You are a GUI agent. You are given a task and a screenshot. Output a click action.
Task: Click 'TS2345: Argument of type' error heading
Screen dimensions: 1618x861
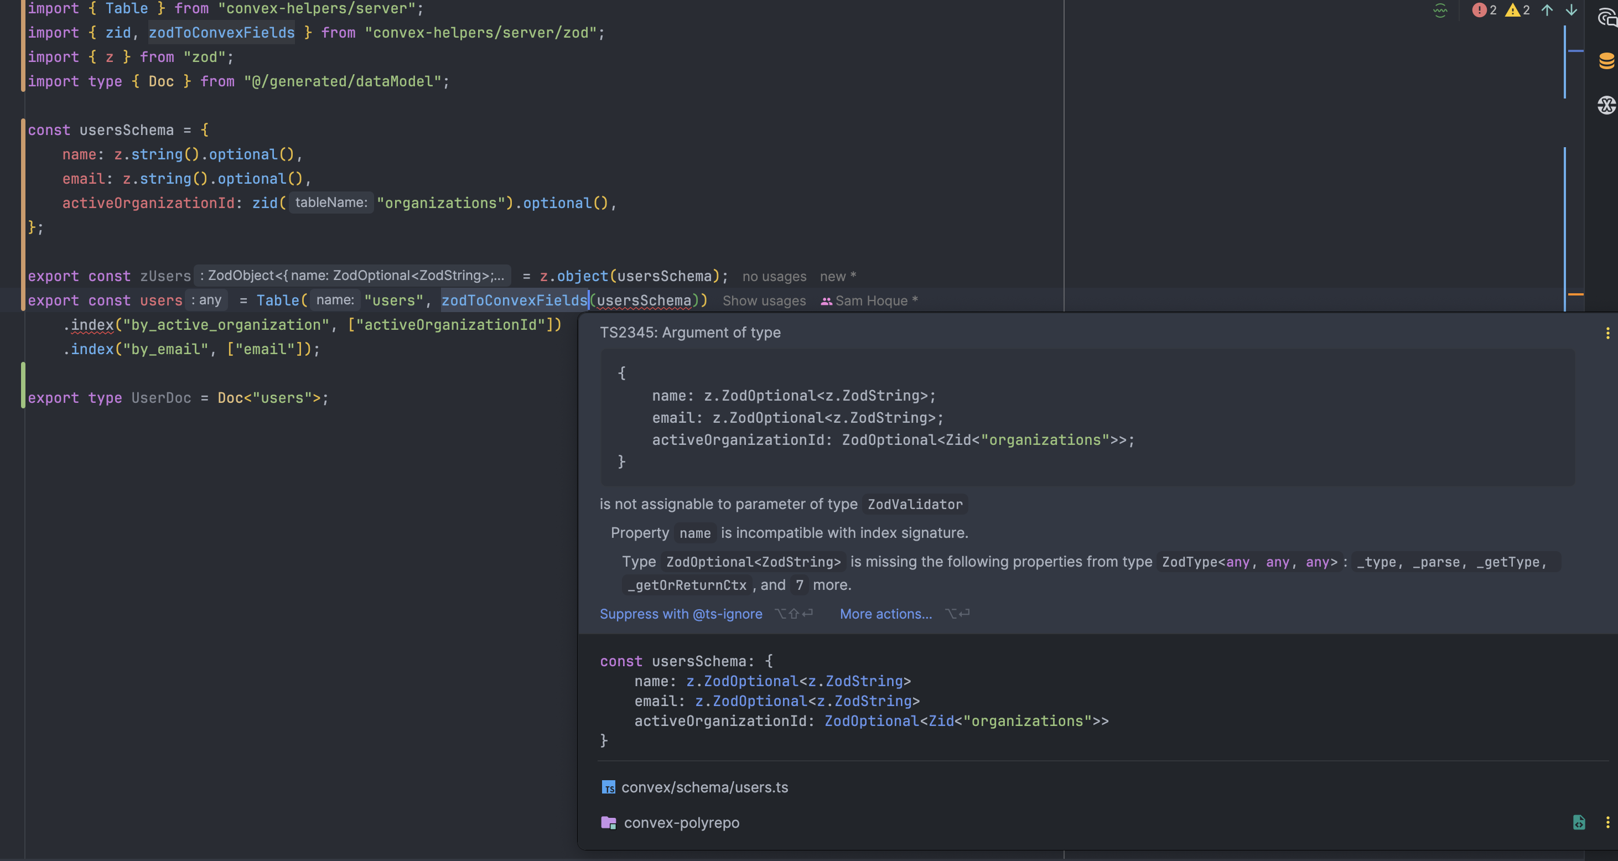click(x=689, y=333)
